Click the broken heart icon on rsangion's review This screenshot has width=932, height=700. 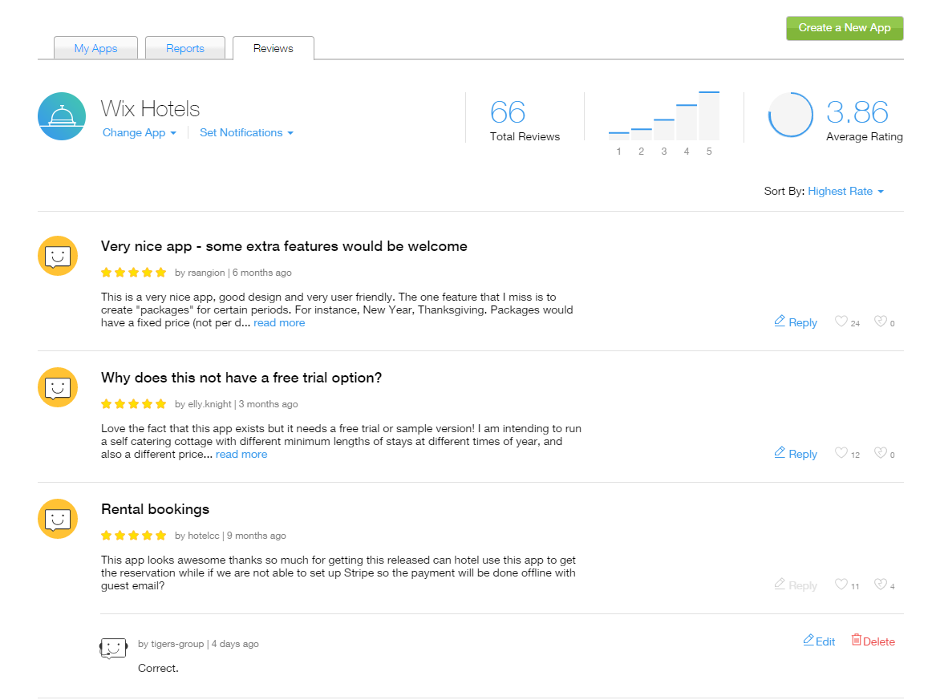[x=881, y=322]
